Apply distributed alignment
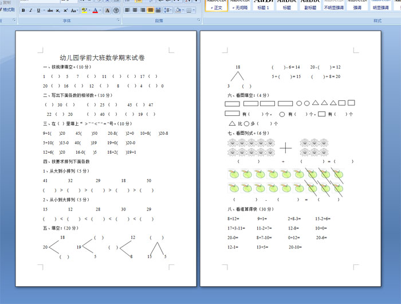 (158, 10)
